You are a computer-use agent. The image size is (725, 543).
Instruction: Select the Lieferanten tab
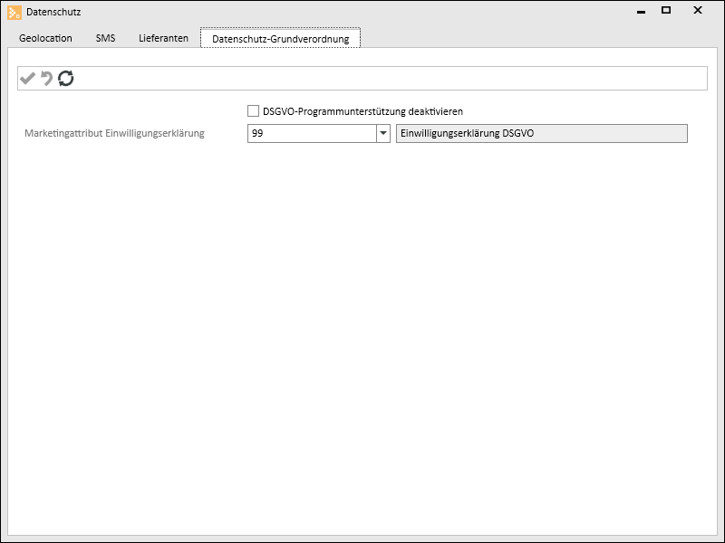(164, 38)
